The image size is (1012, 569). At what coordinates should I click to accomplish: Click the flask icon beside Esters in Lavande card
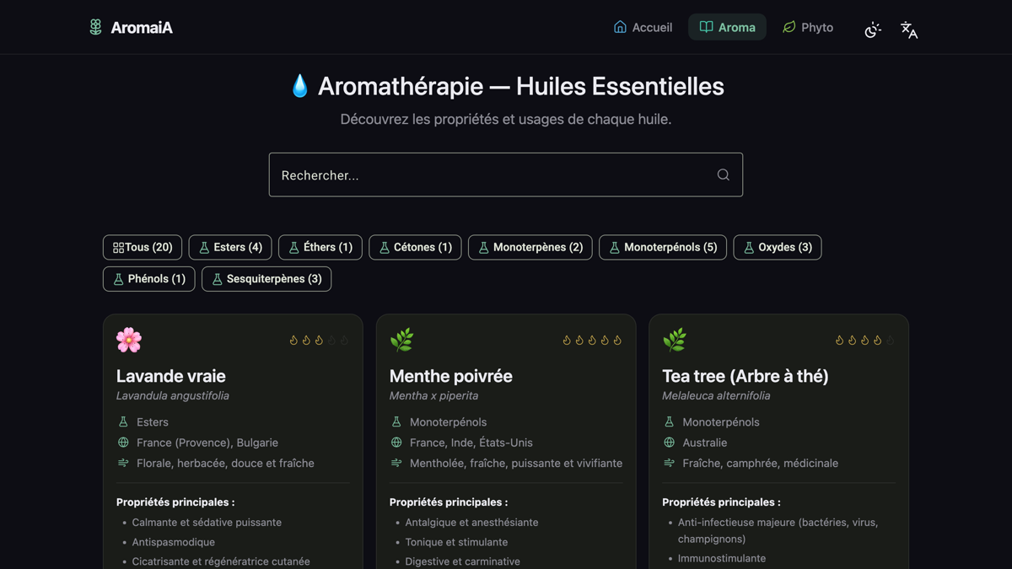(123, 421)
